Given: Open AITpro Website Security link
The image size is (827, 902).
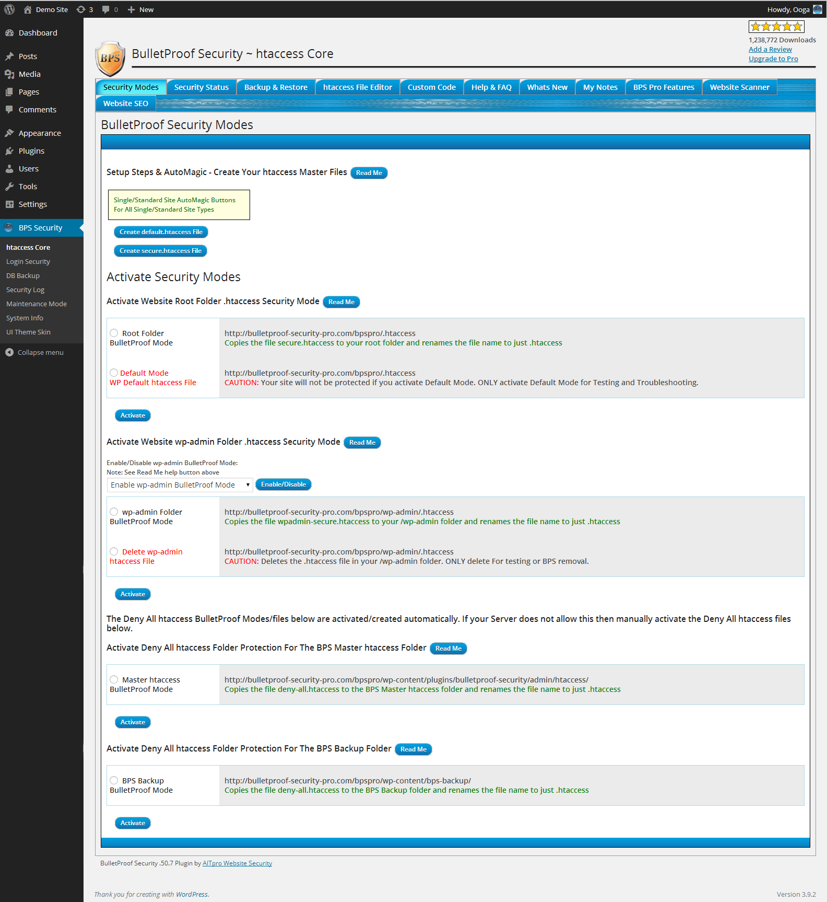Looking at the screenshot, I should (x=237, y=863).
